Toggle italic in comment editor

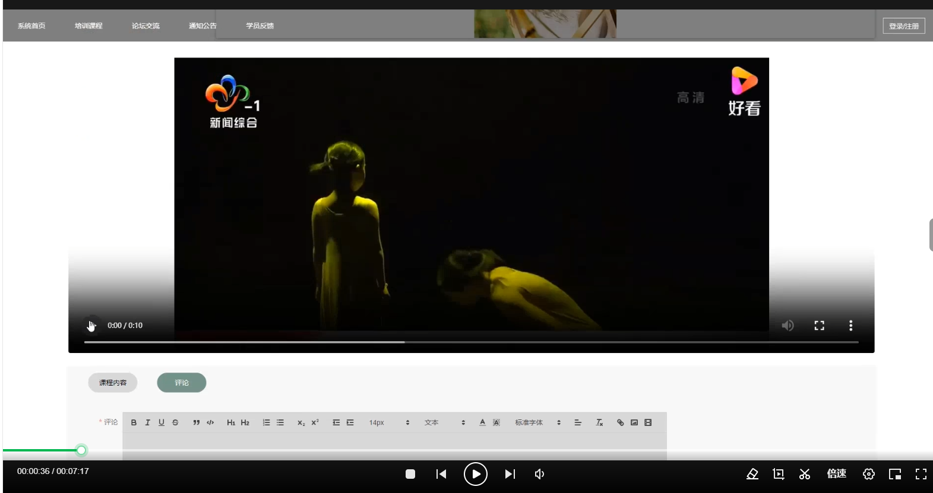[x=147, y=422]
